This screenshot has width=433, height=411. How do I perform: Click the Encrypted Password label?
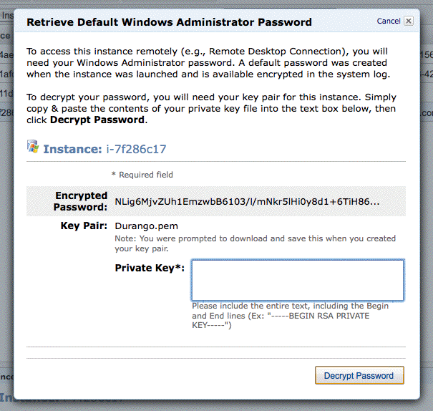[81, 201]
